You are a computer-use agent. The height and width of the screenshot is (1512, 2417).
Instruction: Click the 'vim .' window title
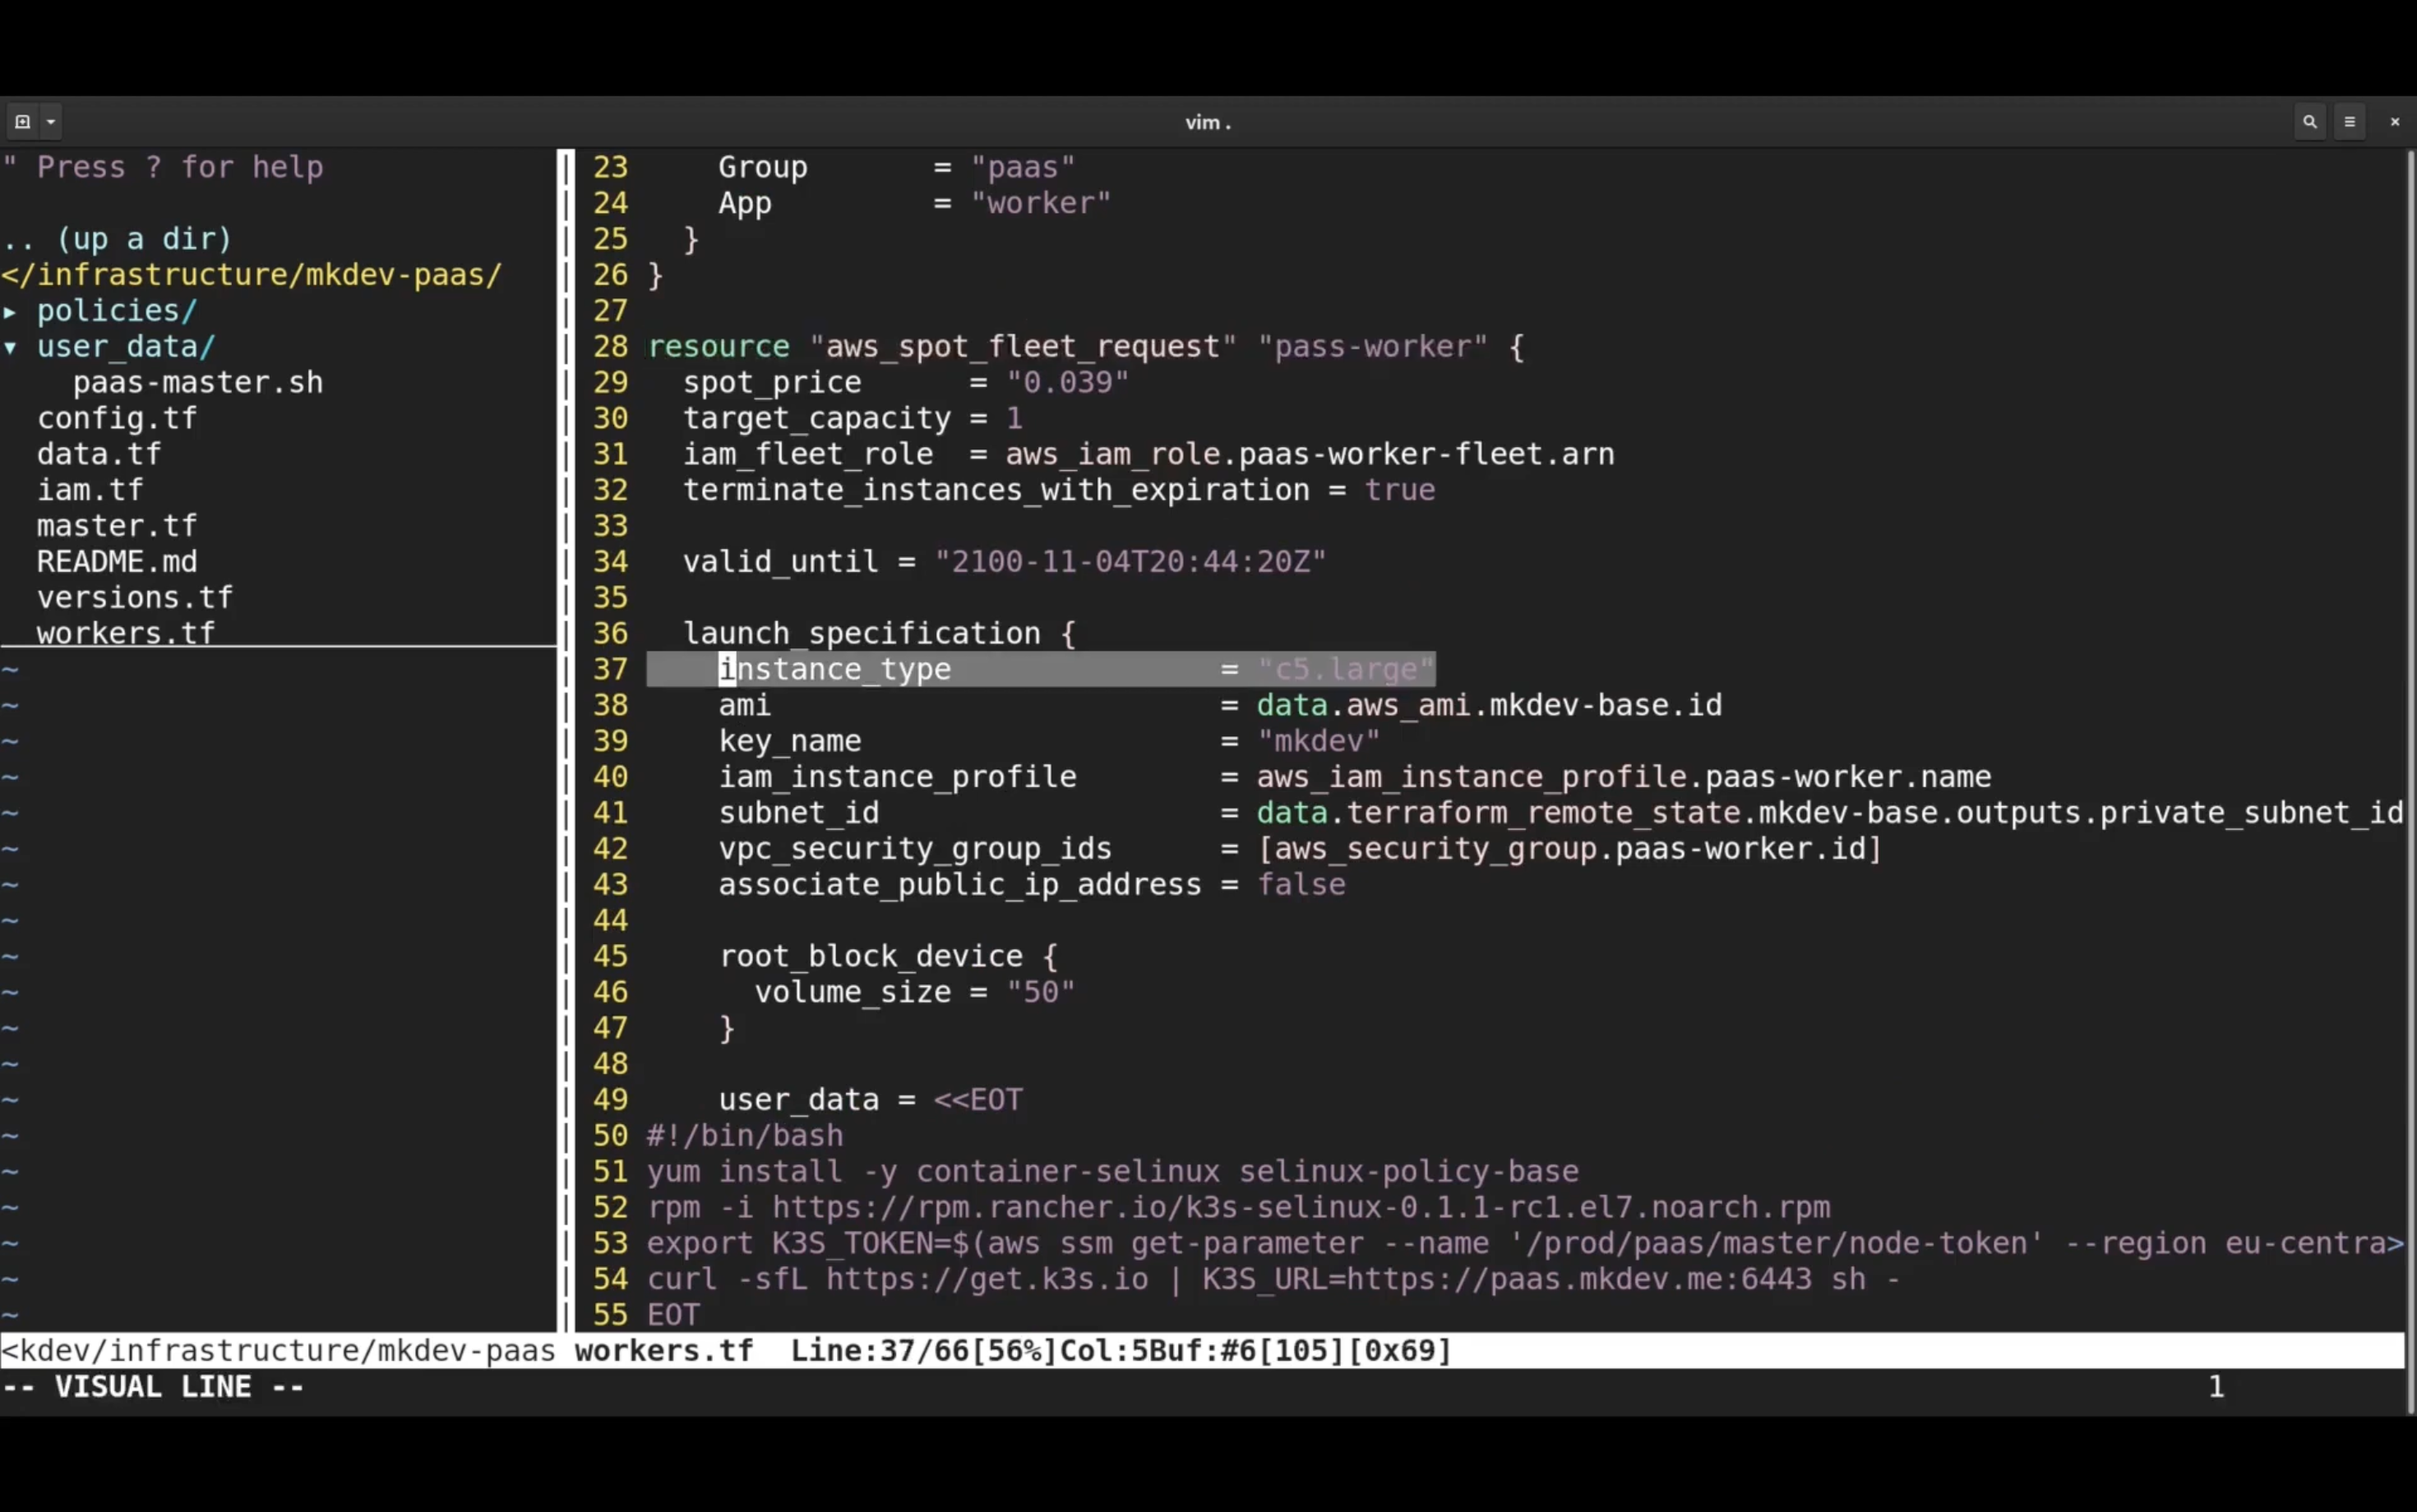pos(1208,122)
